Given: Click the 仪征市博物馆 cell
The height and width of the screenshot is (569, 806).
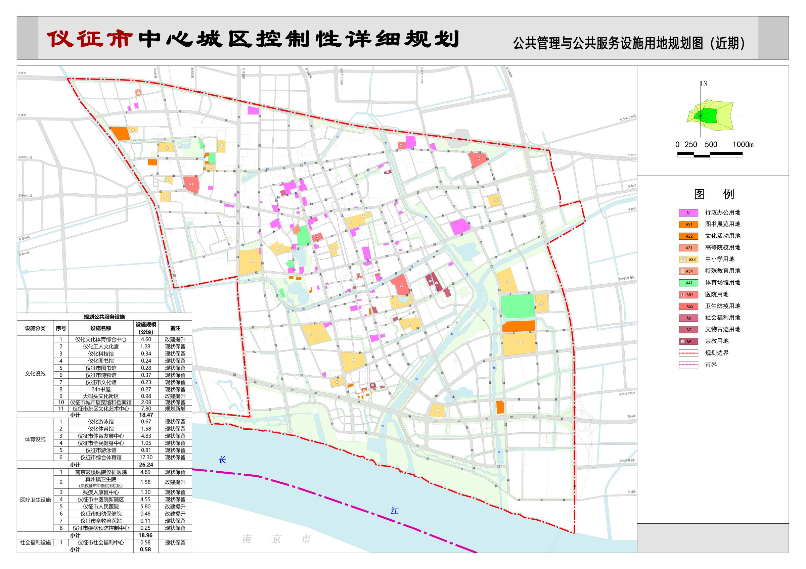Looking at the screenshot, I should [x=101, y=375].
